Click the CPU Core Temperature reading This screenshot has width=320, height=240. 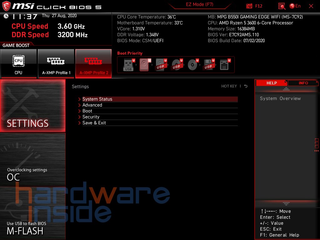(x=147, y=17)
